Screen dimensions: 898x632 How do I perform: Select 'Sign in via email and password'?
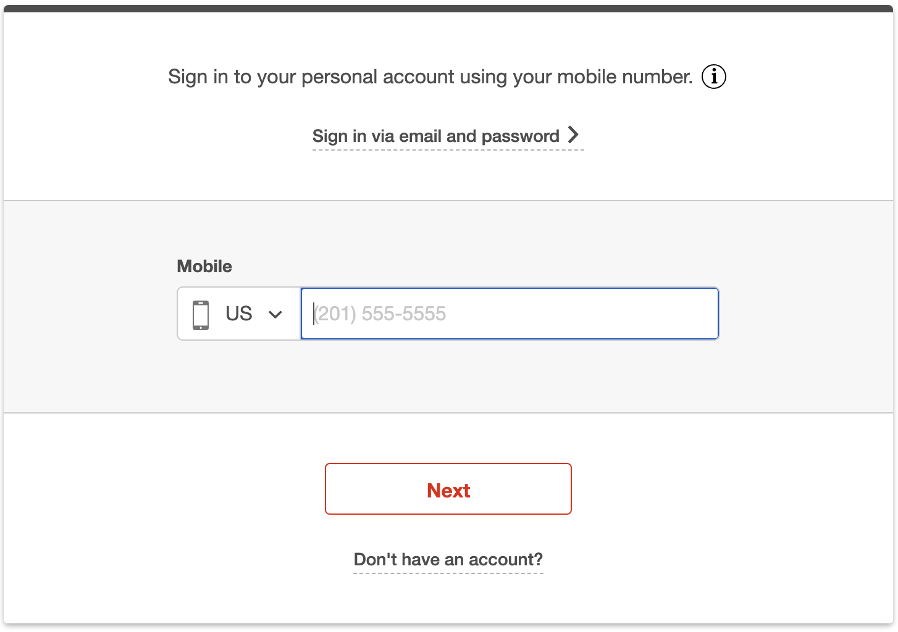(435, 136)
